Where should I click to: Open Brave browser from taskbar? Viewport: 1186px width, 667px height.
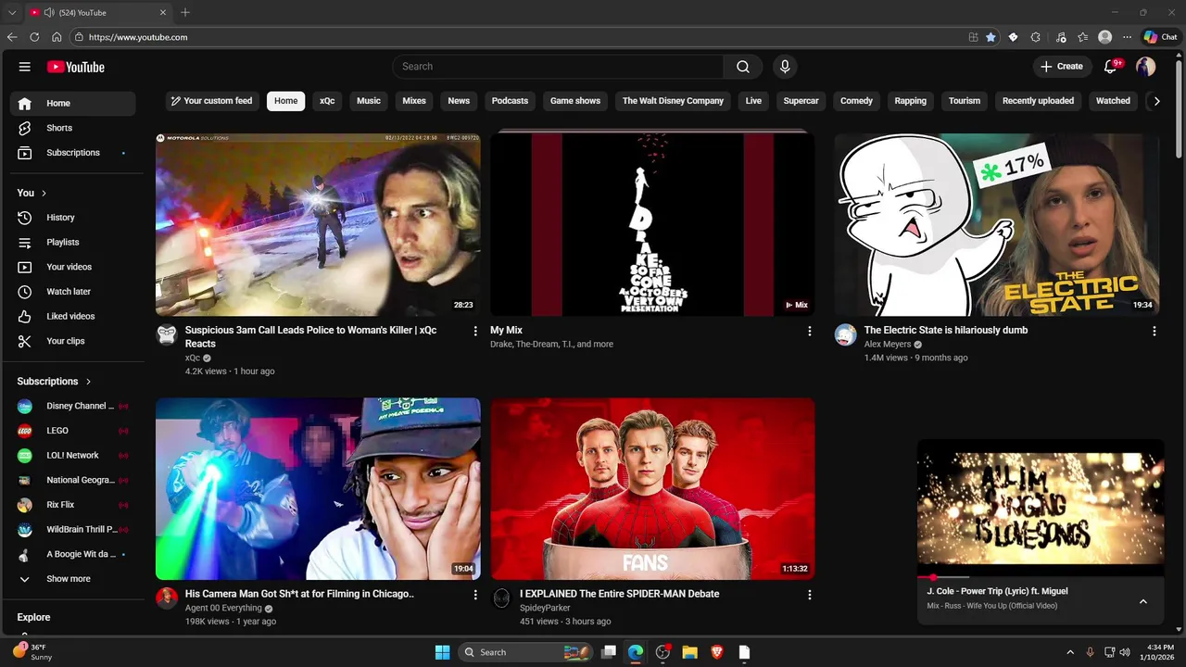click(x=716, y=652)
